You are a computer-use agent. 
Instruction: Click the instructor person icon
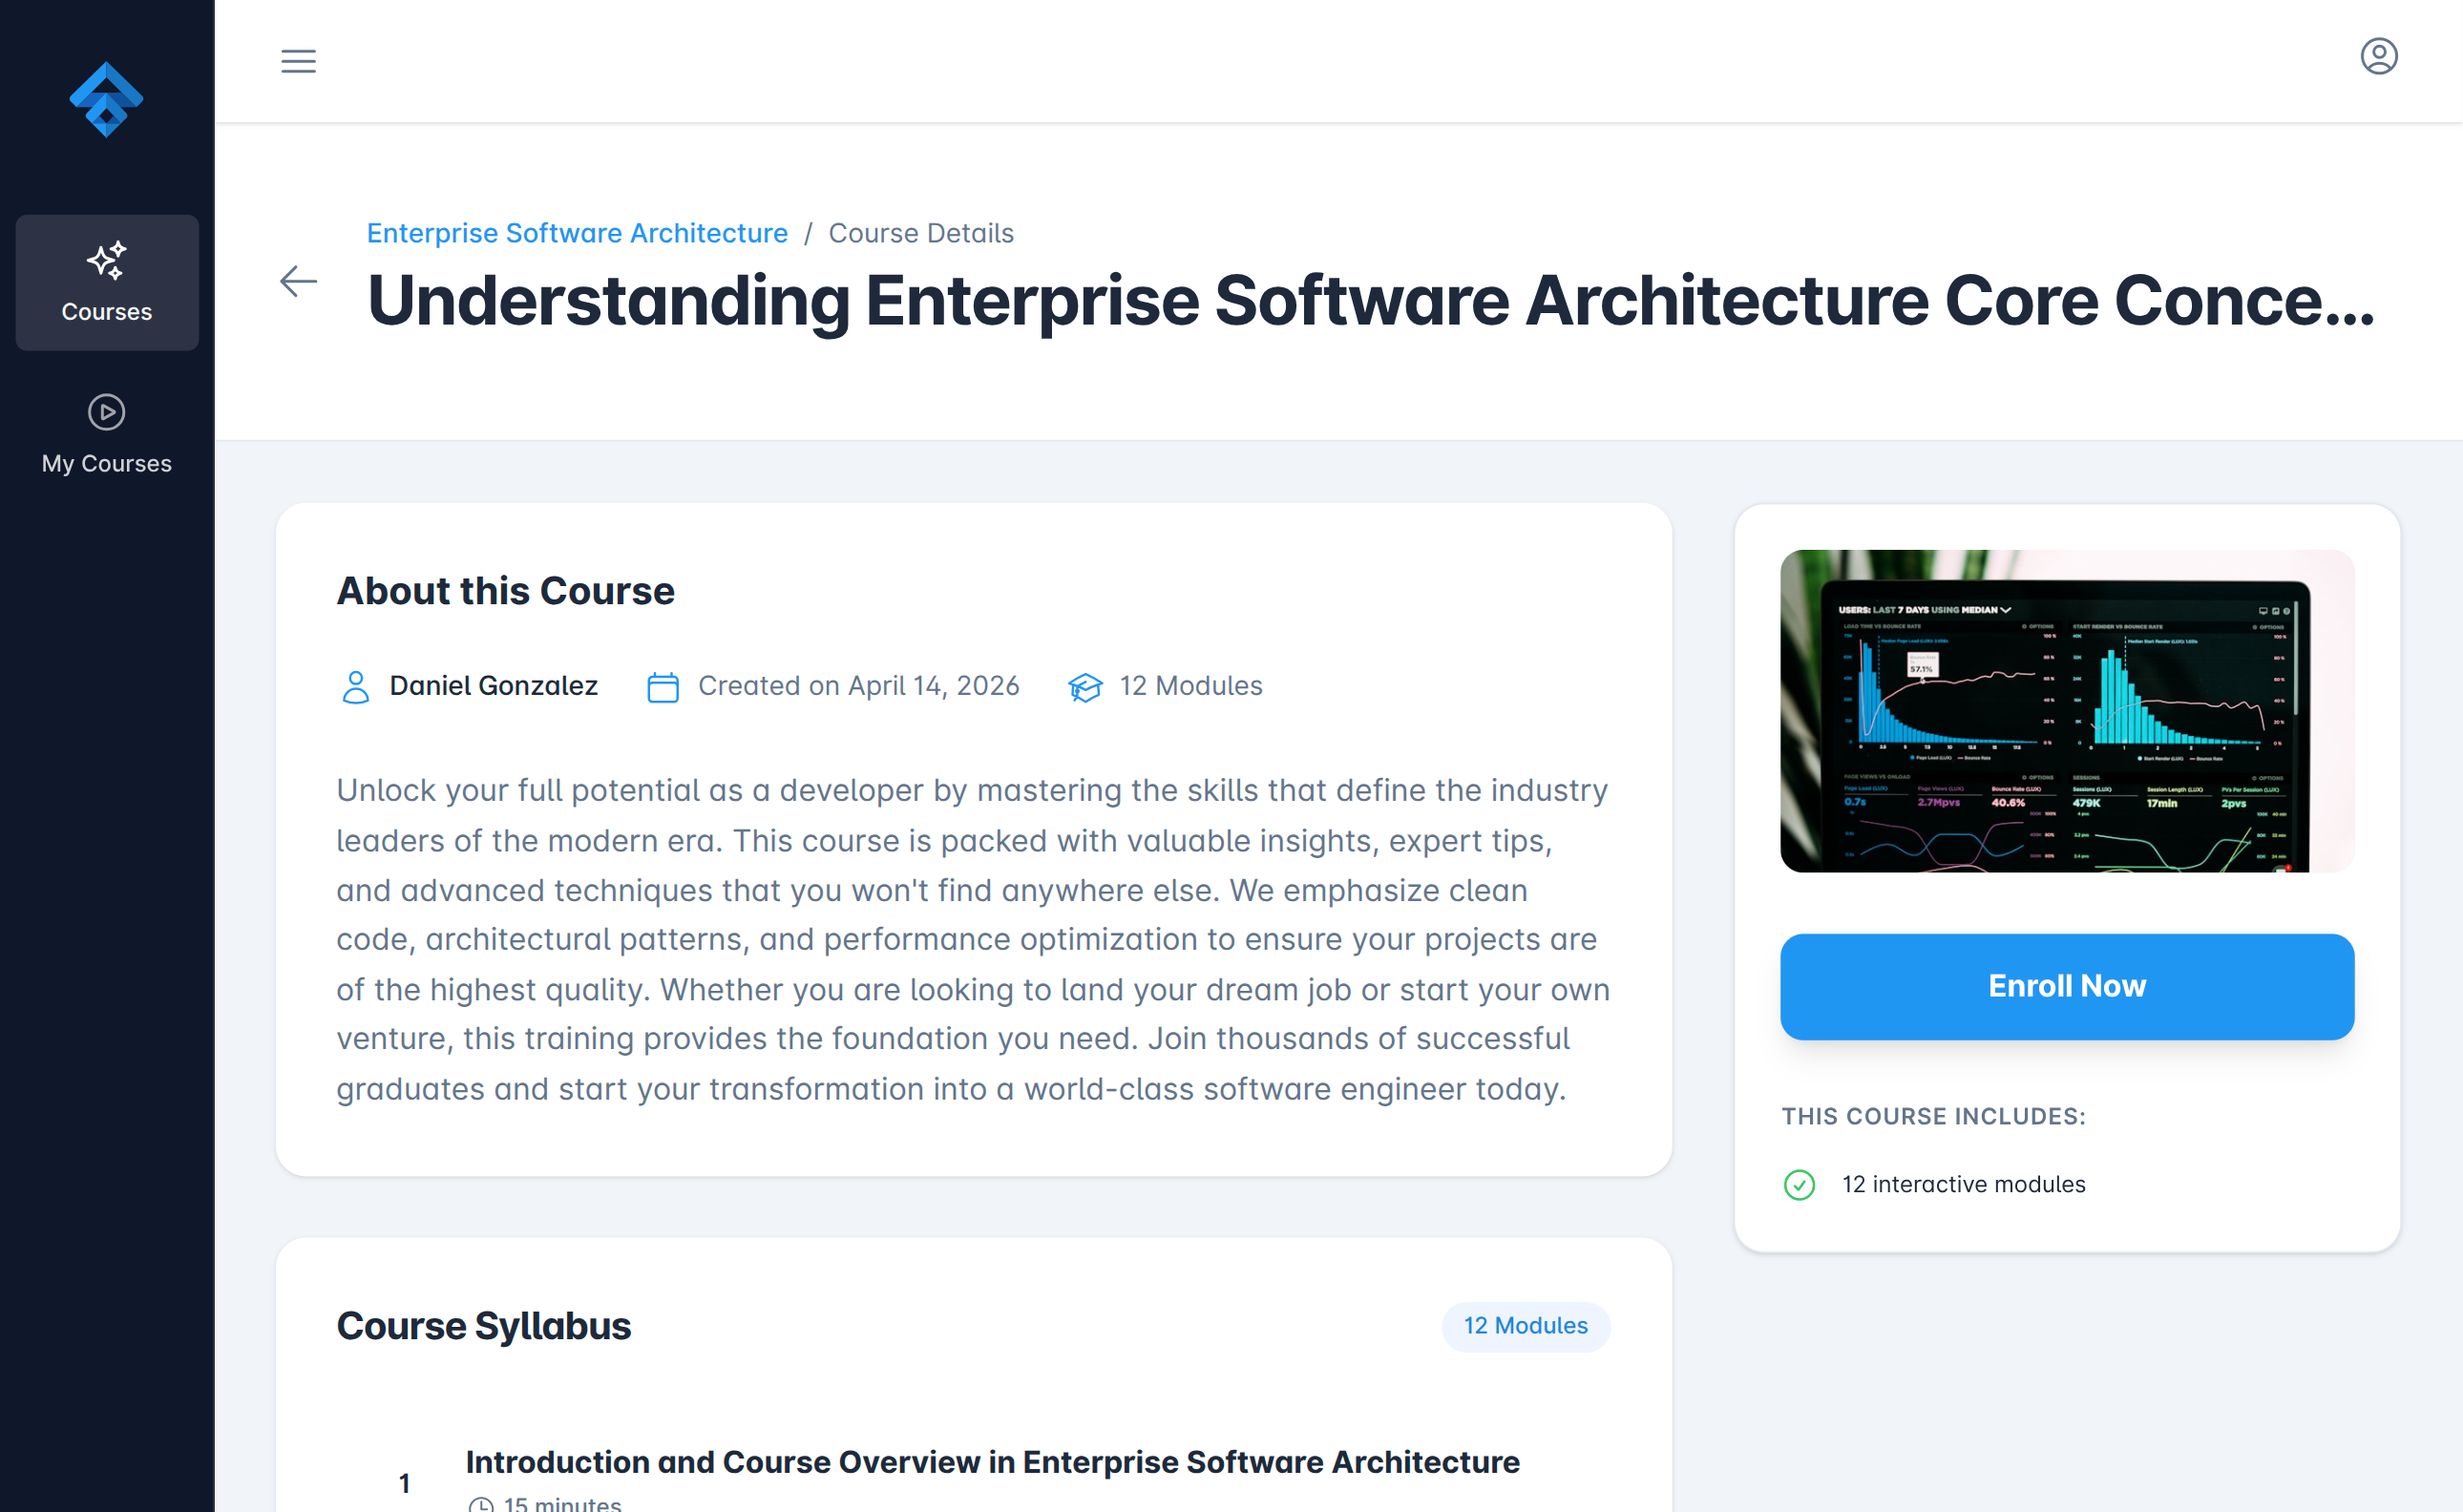[356, 687]
